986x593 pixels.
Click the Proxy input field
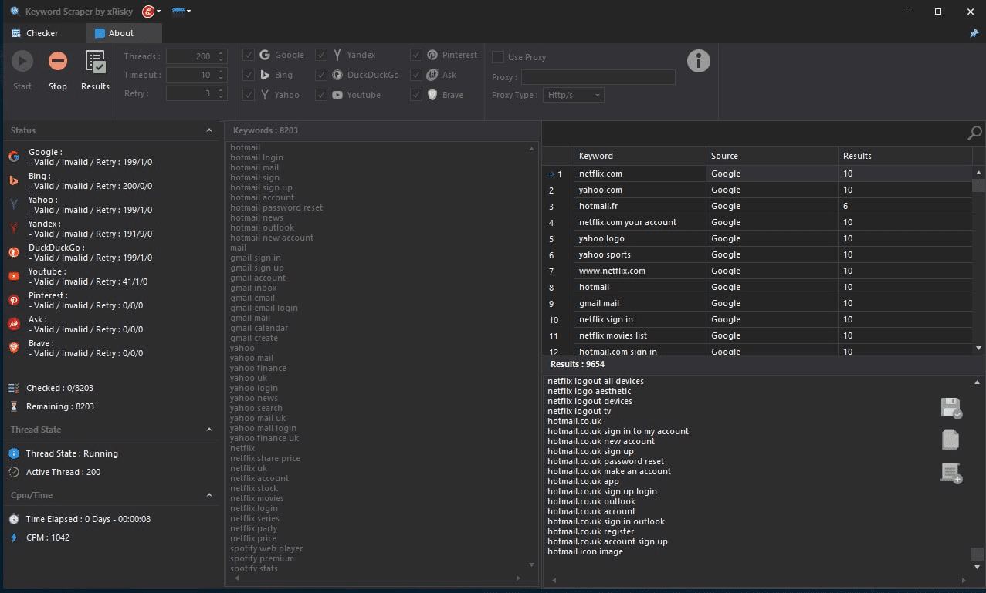click(598, 77)
